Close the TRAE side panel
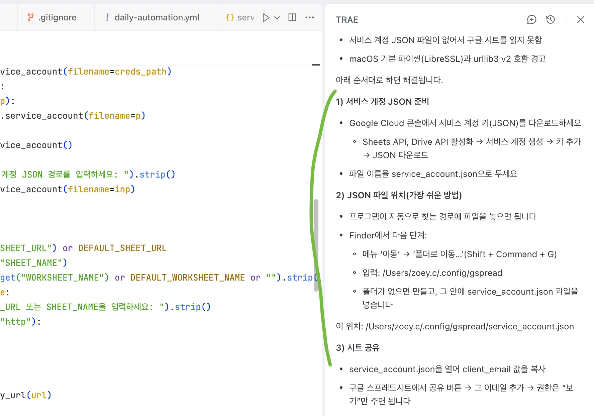 tap(581, 20)
